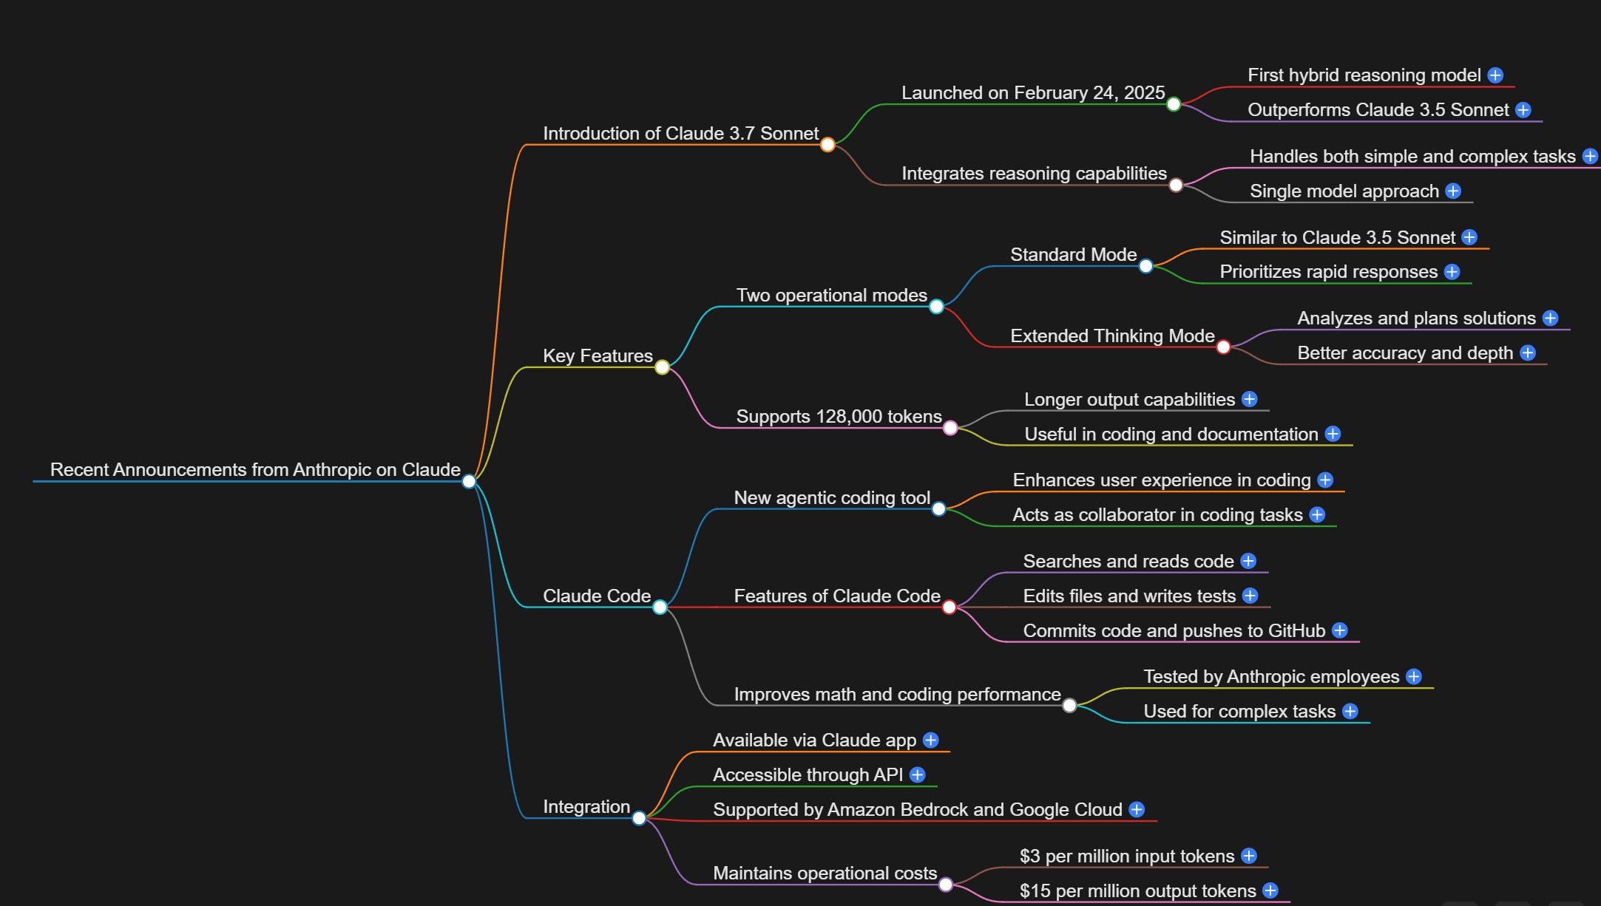Collapse Maintains operational costs node circle
Viewport: 1601px width, 906px height.
point(946,885)
